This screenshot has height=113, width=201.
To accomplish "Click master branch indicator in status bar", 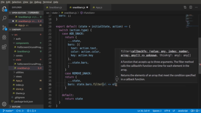I will click(8, 111).
